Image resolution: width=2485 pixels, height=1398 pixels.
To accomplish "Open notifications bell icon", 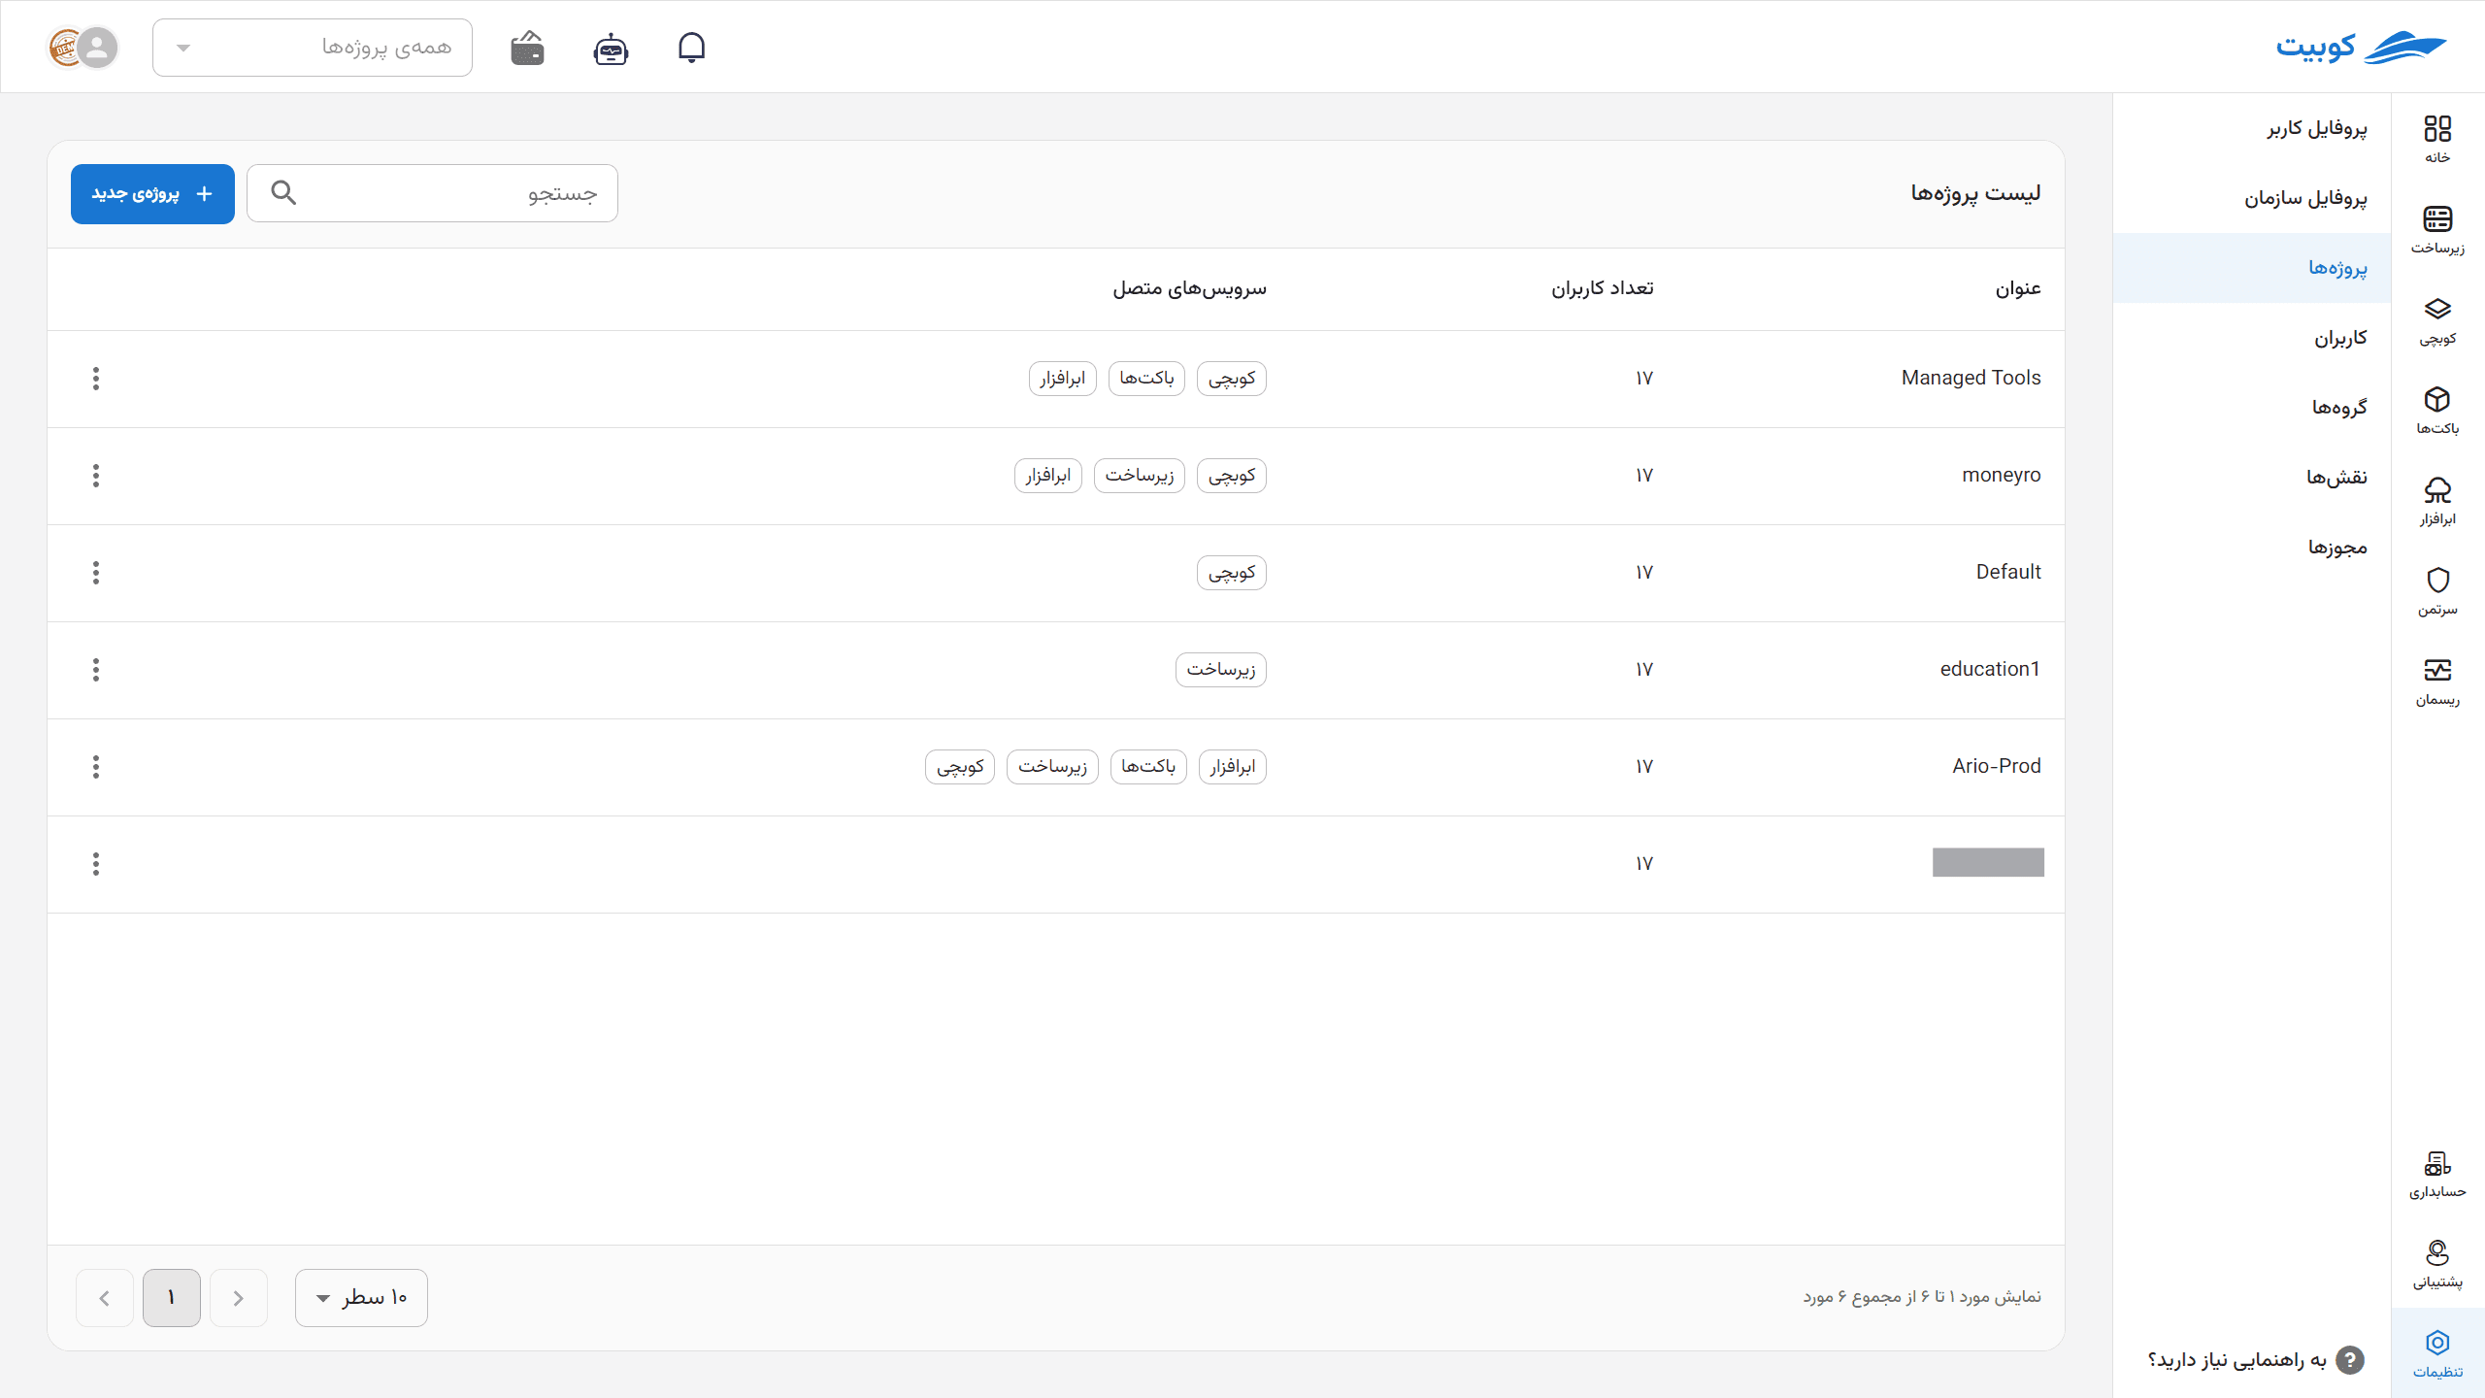I will pyautogui.click(x=691, y=47).
